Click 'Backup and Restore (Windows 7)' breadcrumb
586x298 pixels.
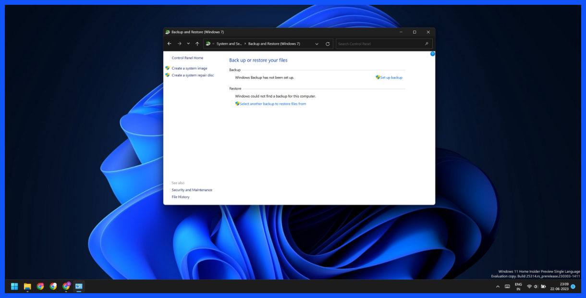pos(274,44)
